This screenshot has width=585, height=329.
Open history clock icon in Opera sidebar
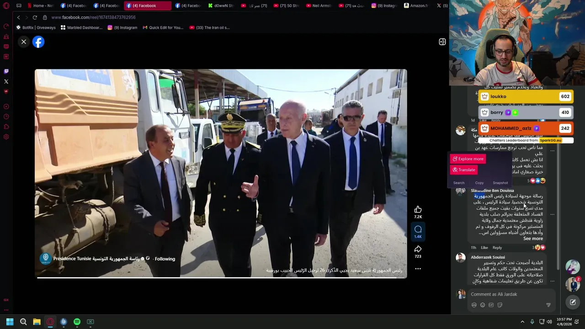(x=6, y=117)
